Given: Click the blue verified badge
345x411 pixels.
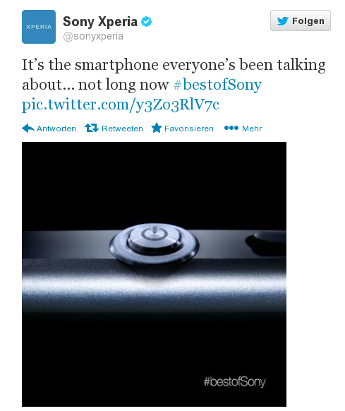Looking at the screenshot, I should click(147, 21).
